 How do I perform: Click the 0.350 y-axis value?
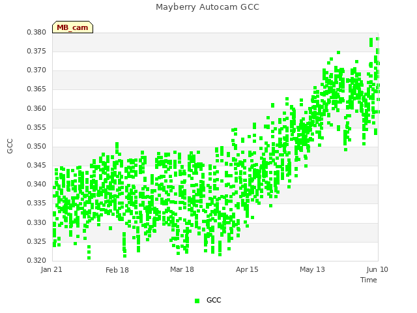[x=36, y=146]
